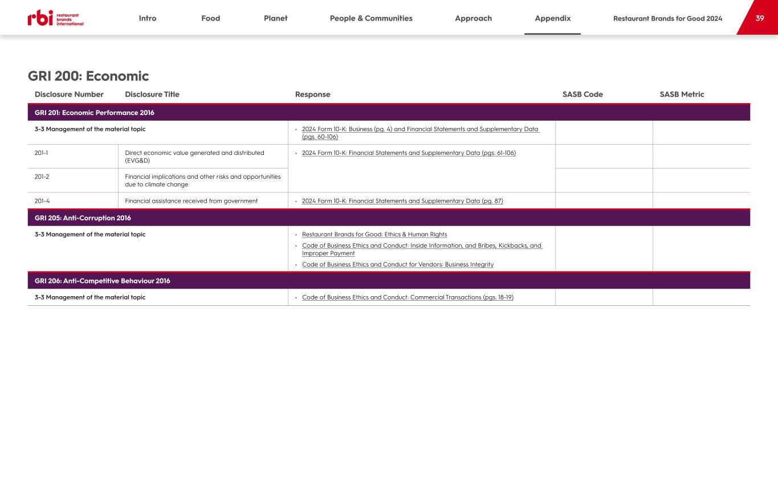Follow the Form 10-K (pg. 87) link
The height and width of the screenshot is (500, 778).
(x=402, y=201)
